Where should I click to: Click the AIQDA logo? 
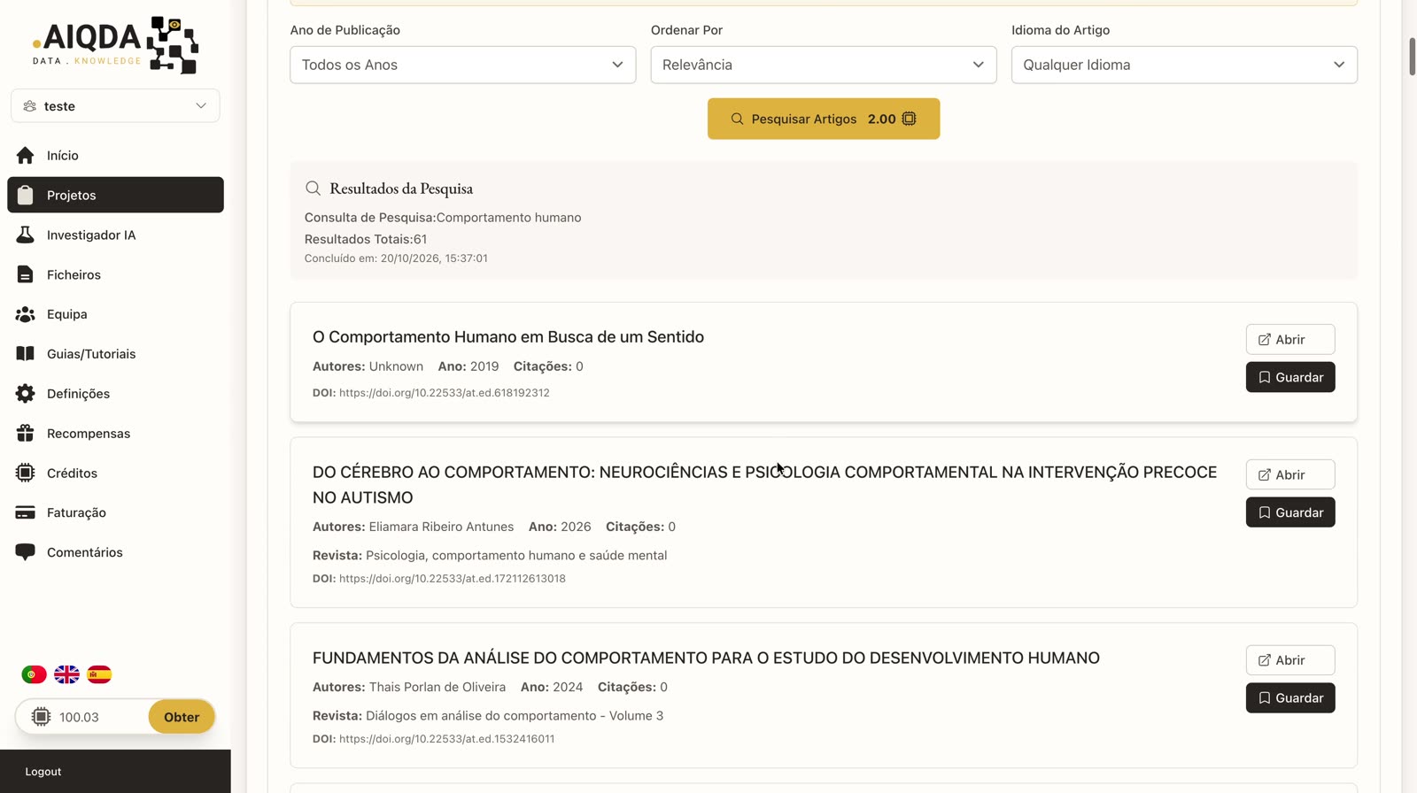point(115,44)
